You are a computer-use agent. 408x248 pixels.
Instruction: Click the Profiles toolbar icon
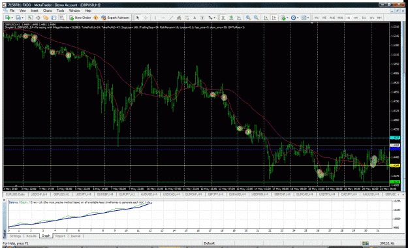[x=18, y=18]
